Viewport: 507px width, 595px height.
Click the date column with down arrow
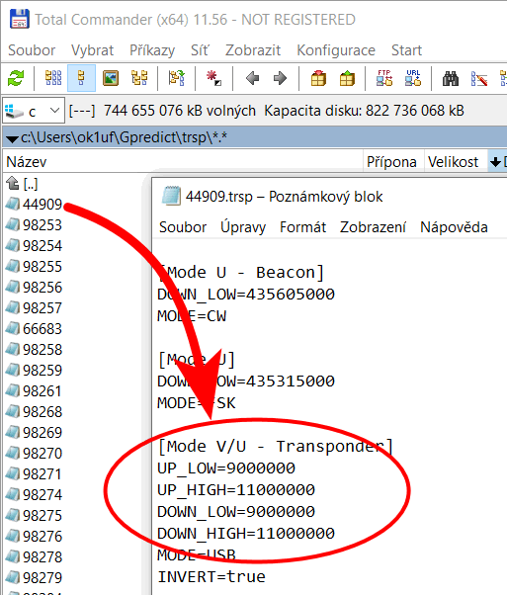[x=497, y=162]
